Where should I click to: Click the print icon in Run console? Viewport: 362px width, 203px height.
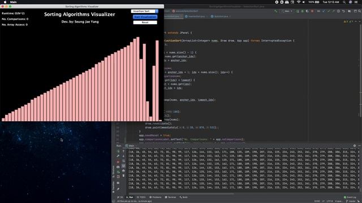123,170
